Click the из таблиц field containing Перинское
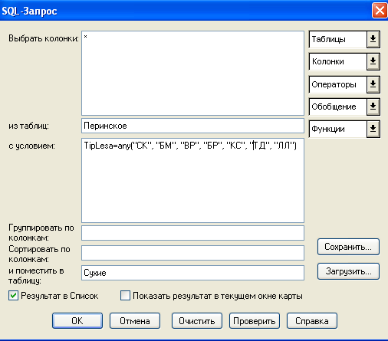The width and height of the screenshot is (388, 341). pos(192,126)
